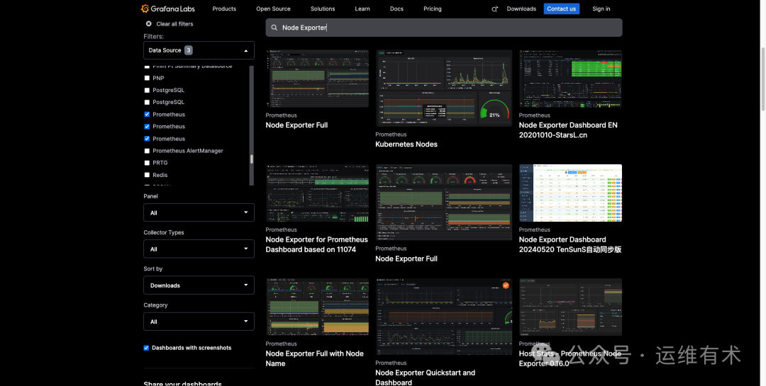Viewport: 766px width, 386px height.
Task: Click the Filters: heading text
Action: coord(153,37)
